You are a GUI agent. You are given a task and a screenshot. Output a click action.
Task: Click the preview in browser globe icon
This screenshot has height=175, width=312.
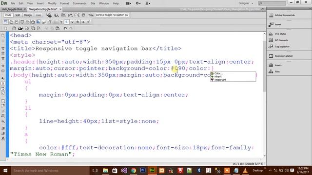coord(57,15)
